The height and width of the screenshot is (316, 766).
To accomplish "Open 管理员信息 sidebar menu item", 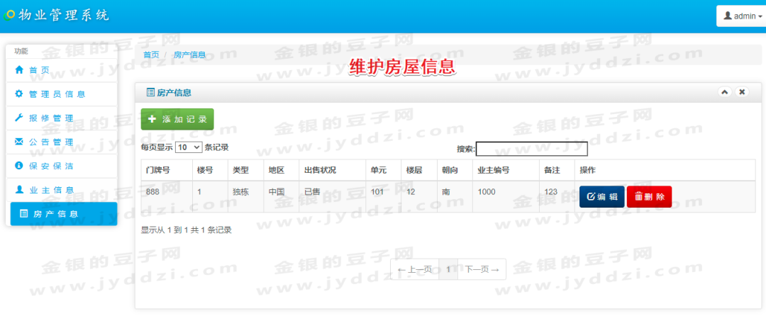I will pos(61,94).
